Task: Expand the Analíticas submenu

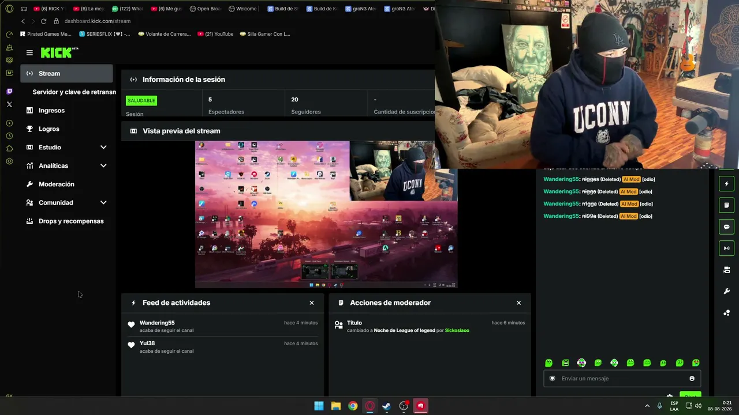Action: (x=103, y=166)
